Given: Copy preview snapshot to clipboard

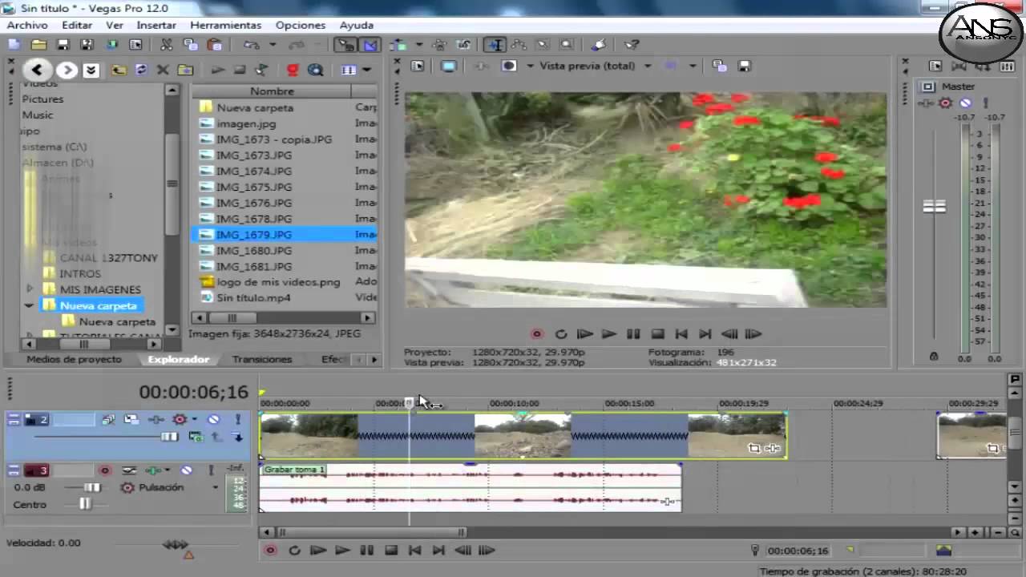Looking at the screenshot, I should (719, 66).
